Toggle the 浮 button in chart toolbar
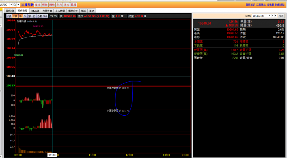 (29, 16)
